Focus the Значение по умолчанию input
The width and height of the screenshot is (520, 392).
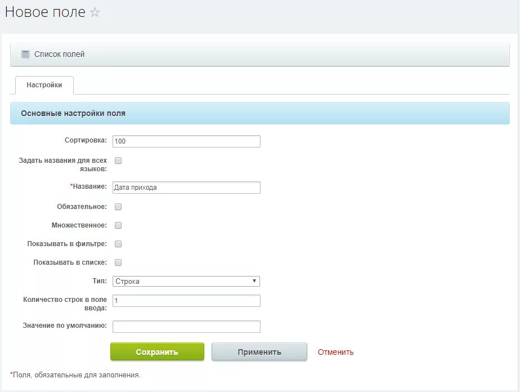tap(186, 327)
